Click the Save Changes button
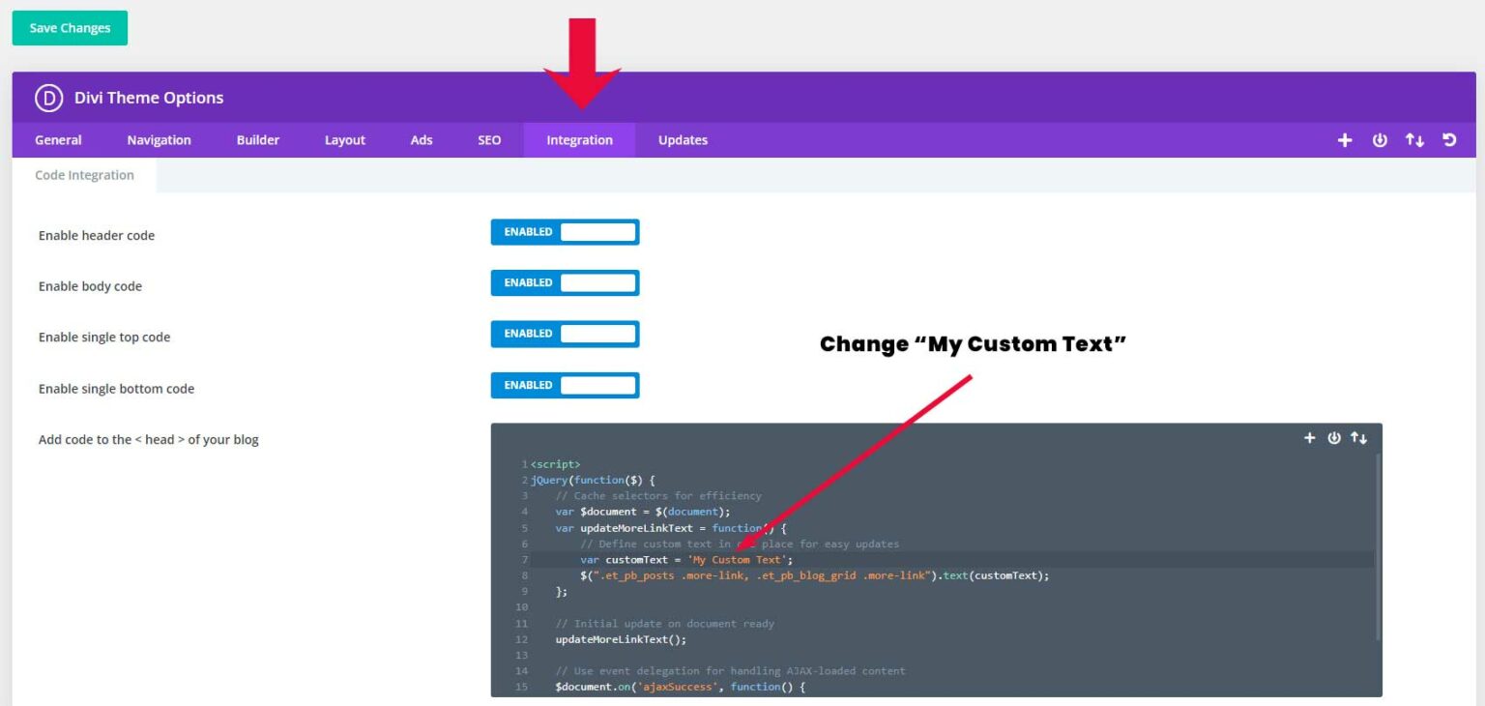Screen dimensions: 1485x706 [69, 28]
